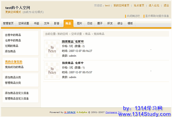Open 管理商品分类 link

[x=13, y=83]
